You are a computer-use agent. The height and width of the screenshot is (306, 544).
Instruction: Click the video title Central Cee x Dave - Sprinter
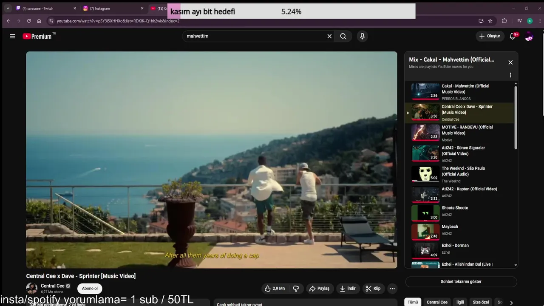coord(81,276)
